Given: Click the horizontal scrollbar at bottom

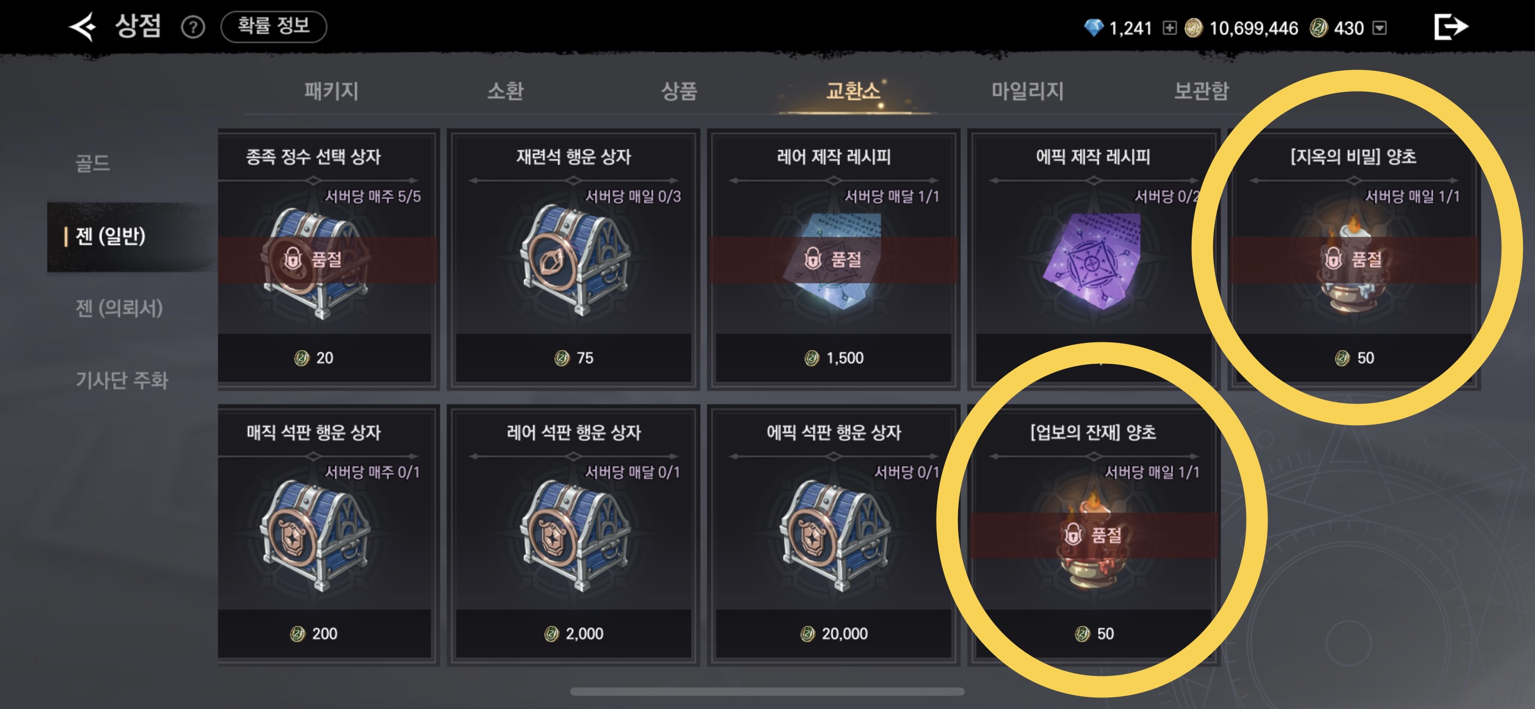Looking at the screenshot, I should pos(767,691).
